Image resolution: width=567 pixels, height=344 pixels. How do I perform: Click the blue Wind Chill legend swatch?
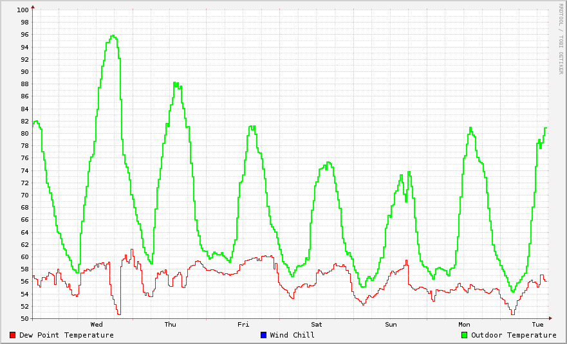[x=263, y=335]
